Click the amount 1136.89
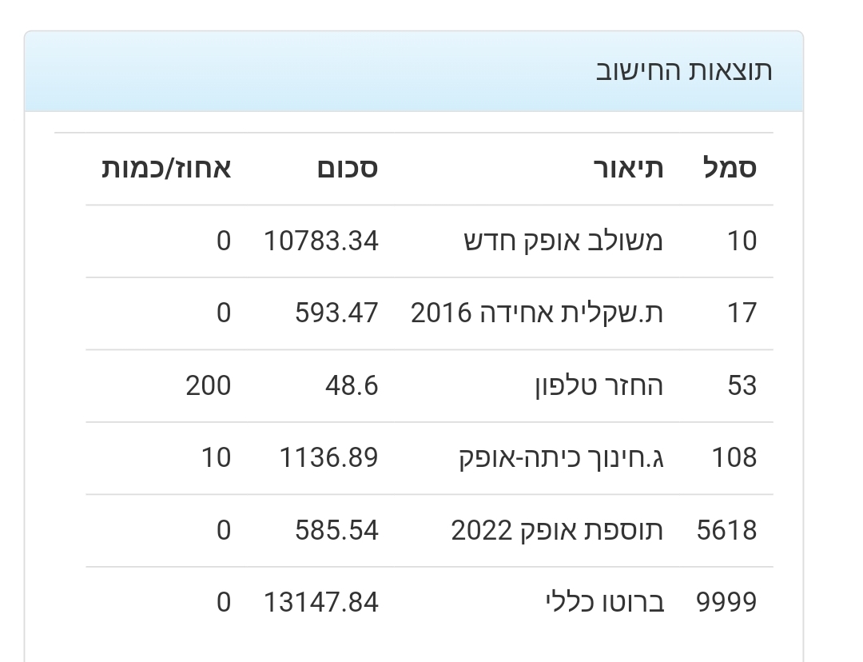This screenshot has height=662, width=863. pos(328,457)
